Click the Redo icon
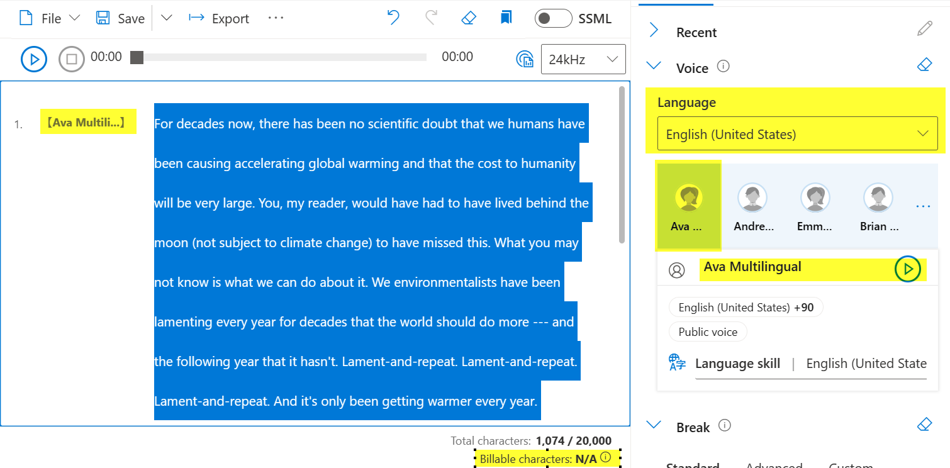Viewport: 950px width, 468px height. (431, 18)
